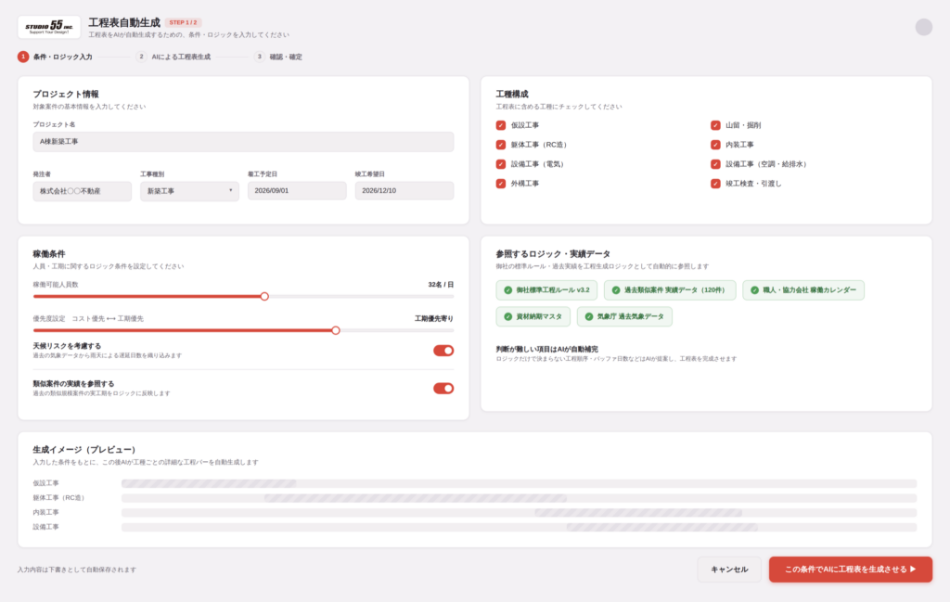Screen dimensions: 950x602
Task: Uncheck the 仮設工事 checkbox in 工種構成
Action: click(500, 125)
